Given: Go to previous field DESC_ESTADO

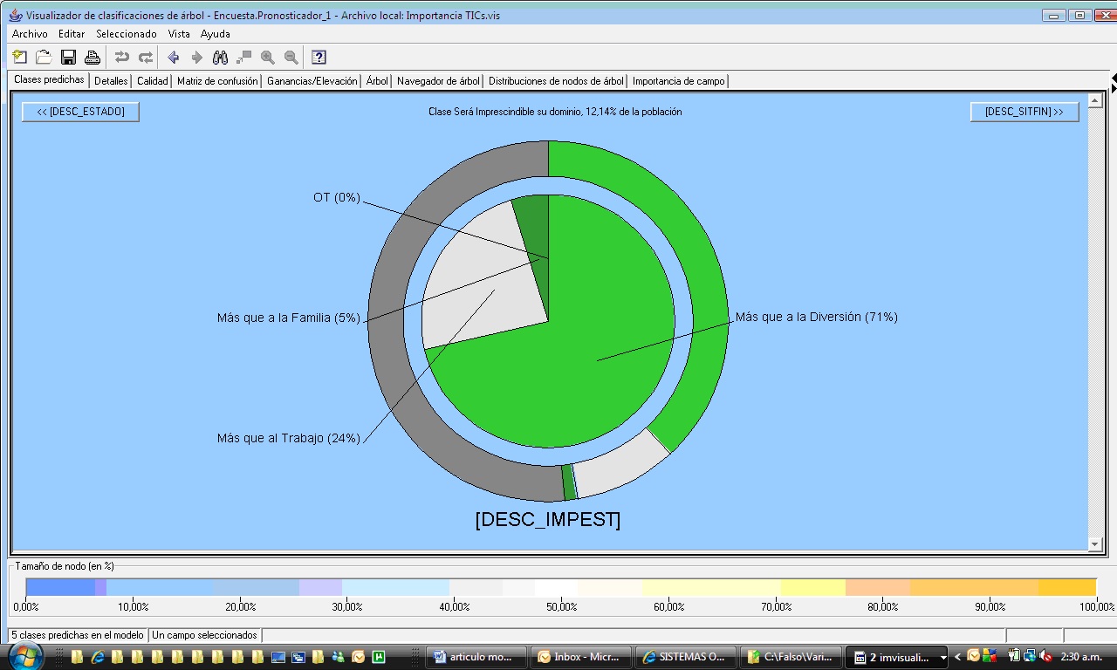Looking at the screenshot, I should click(80, 112).
